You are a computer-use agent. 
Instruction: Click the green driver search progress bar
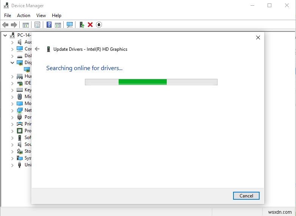(151, 82)
